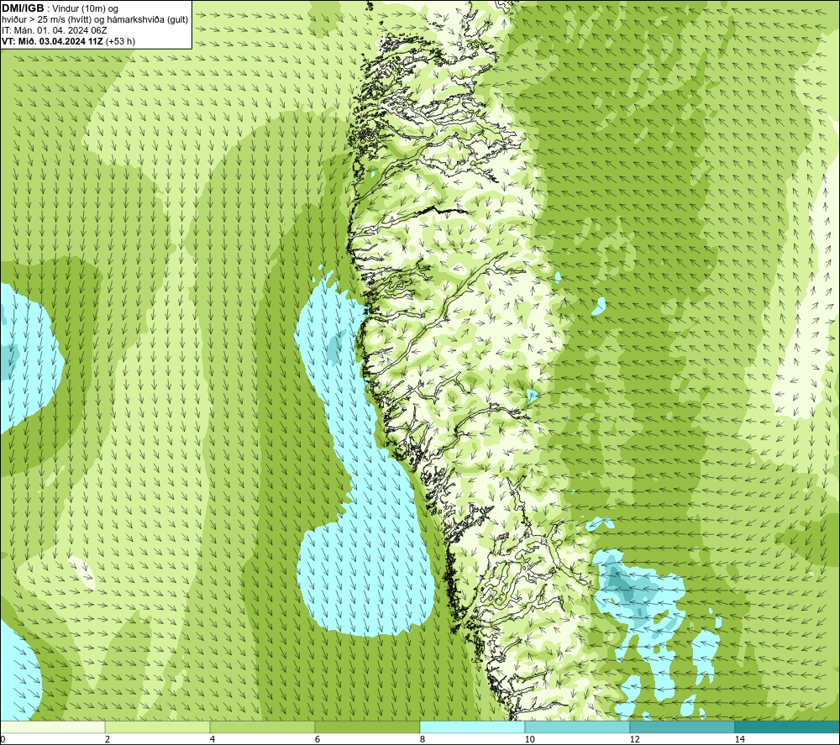This screenshot has width=840, height=745.
Task: Select the 8–10 m/s light cyan scale swatch
Action: pyautogui.click(x=472, y=727)
